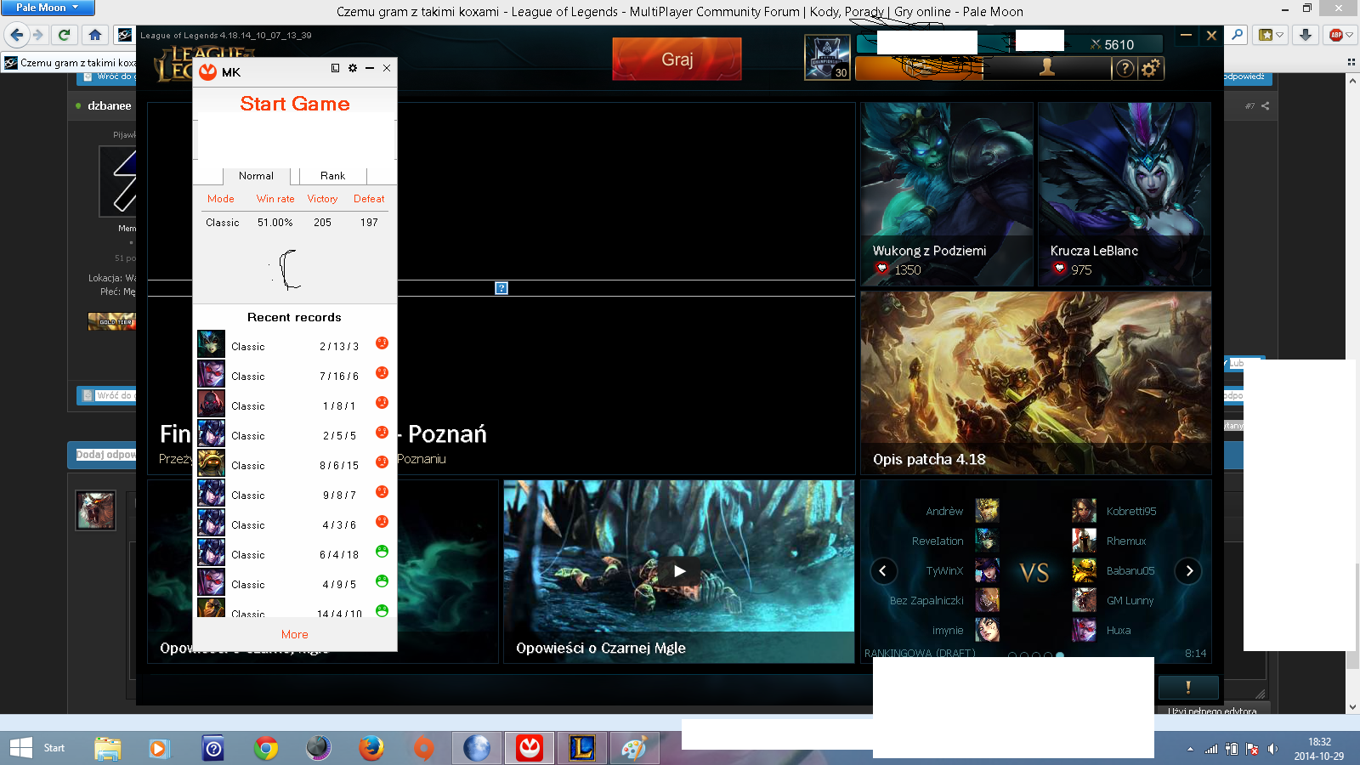
Task: Switch to League of Legends taskbar icon
Action: click(x=582, y=748)
